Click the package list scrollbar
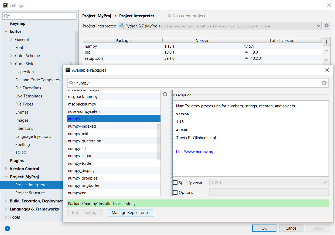335x235 pixels. (x=159, y=142)
